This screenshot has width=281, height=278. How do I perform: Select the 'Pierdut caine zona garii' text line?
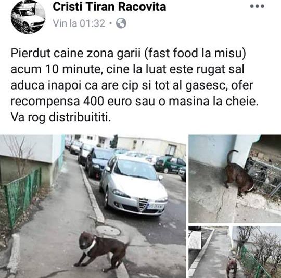click(x=129, y=54)
